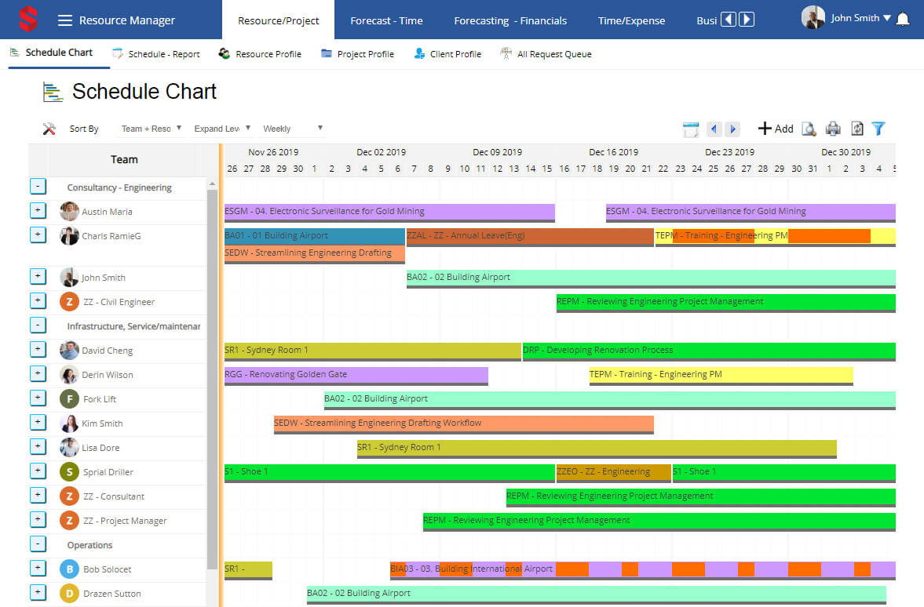The height and width of the screenshot is (607, 924).
Task: Open the Team + Resource sort dropdown
Action: click(x=151, y=129)
